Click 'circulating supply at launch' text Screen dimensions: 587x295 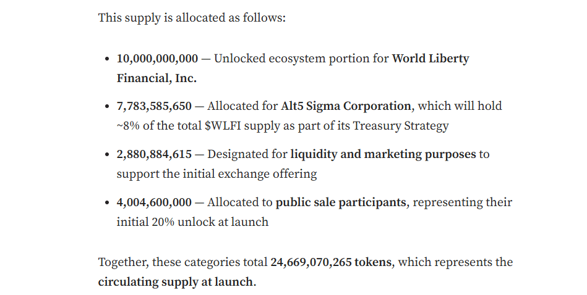click(175, 282)
